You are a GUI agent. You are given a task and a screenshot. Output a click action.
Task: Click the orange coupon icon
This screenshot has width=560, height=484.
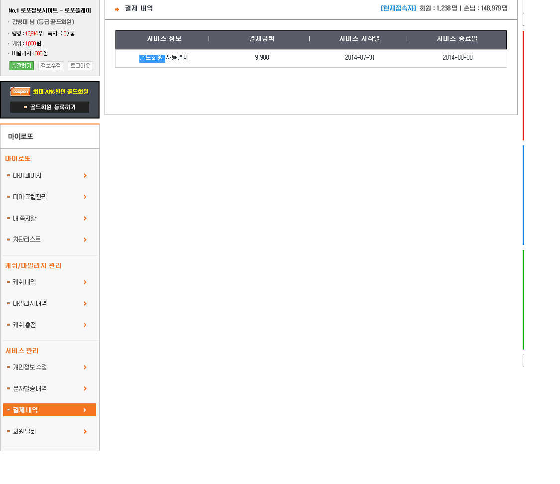pyautogui.click(x=20, y=92)
